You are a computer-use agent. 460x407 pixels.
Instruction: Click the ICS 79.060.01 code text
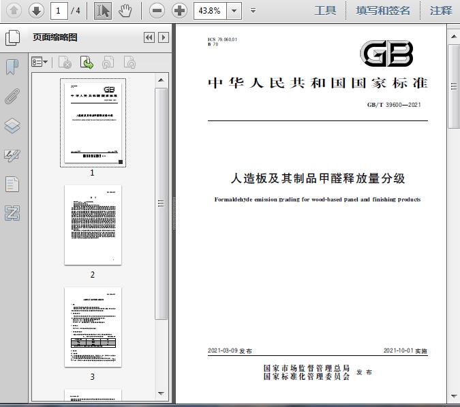(x=222, y=39)
